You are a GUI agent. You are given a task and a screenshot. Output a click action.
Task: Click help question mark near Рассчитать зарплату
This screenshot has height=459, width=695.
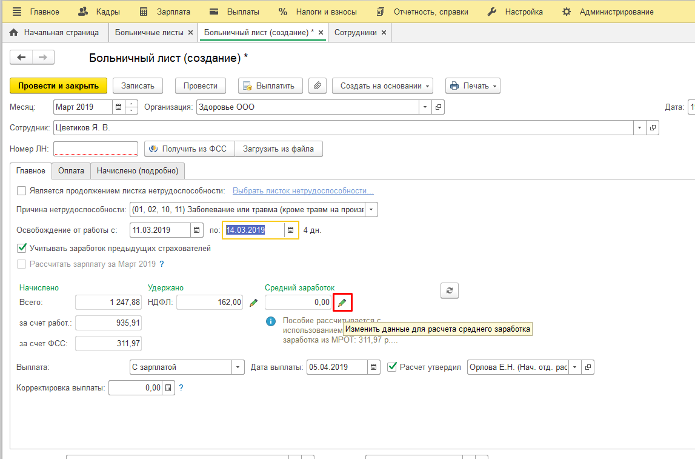(162, 264)
